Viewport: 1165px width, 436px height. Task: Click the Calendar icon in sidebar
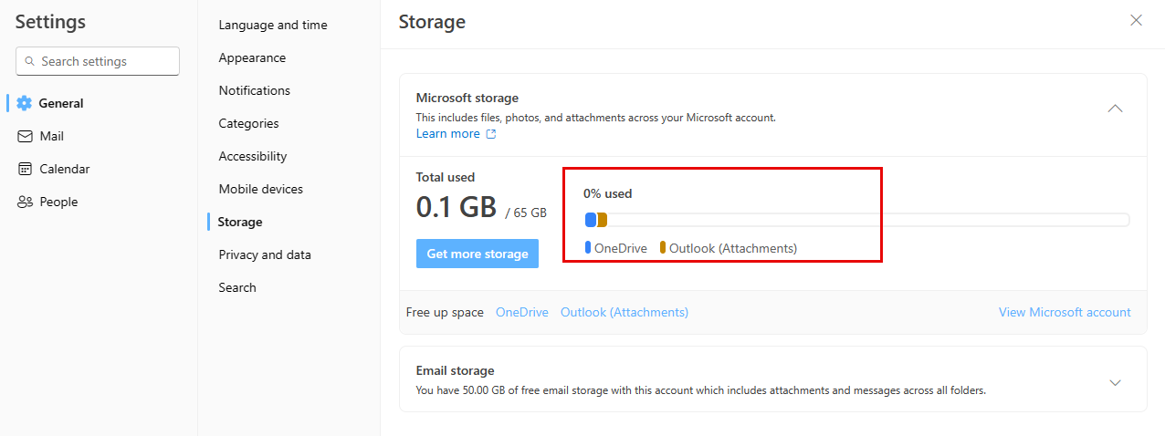pyautogui.click(x=25, y=169)
